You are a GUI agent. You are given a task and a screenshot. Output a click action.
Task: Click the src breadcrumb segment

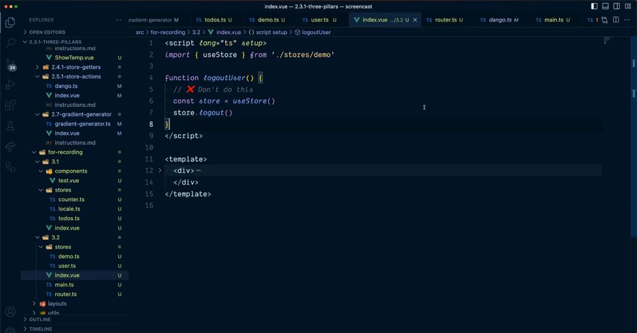pos(140,32)
